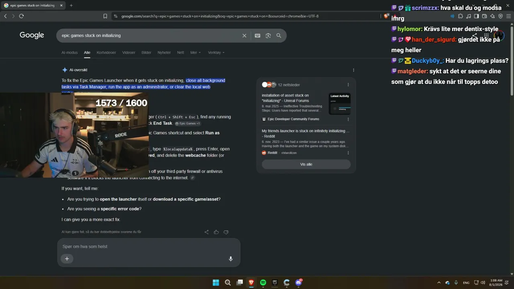The width and height of the screenshot is (514, 289).
Task: Clear the Google search box text
Action: [244, 35]
